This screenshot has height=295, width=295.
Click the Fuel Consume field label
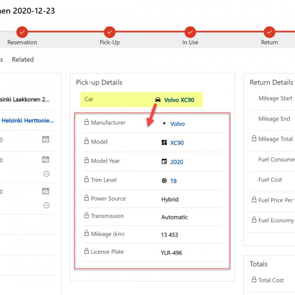[x=276, y=159]
